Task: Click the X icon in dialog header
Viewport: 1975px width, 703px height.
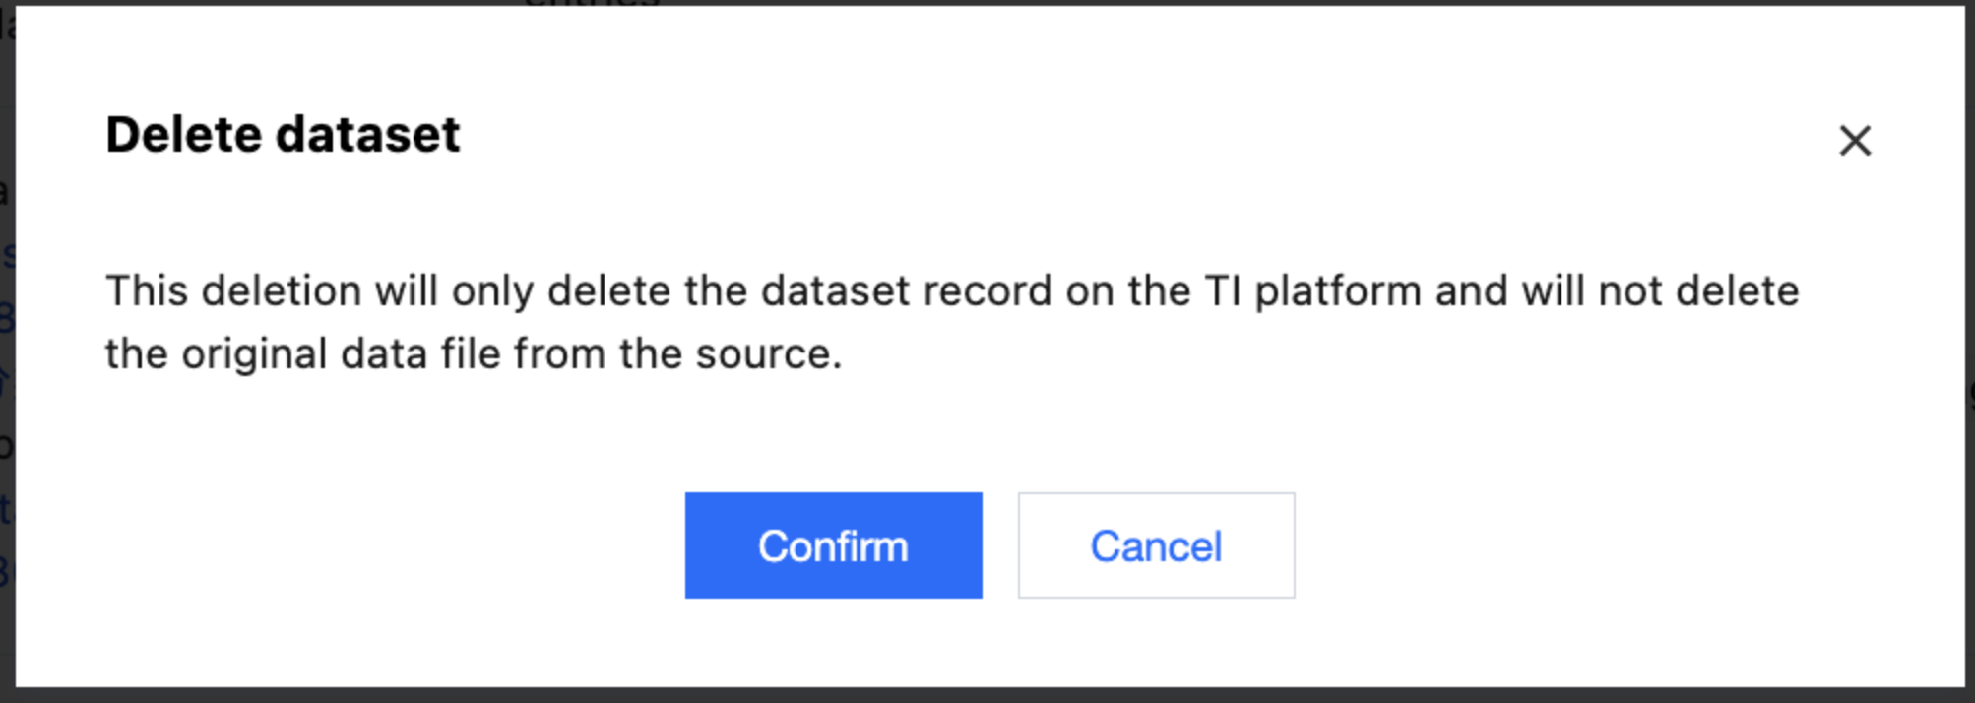Action: point(1855,141)
